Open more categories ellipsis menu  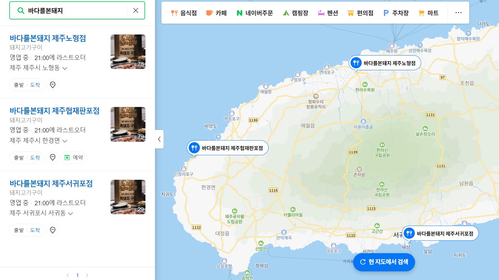click(x=458, y=13)
